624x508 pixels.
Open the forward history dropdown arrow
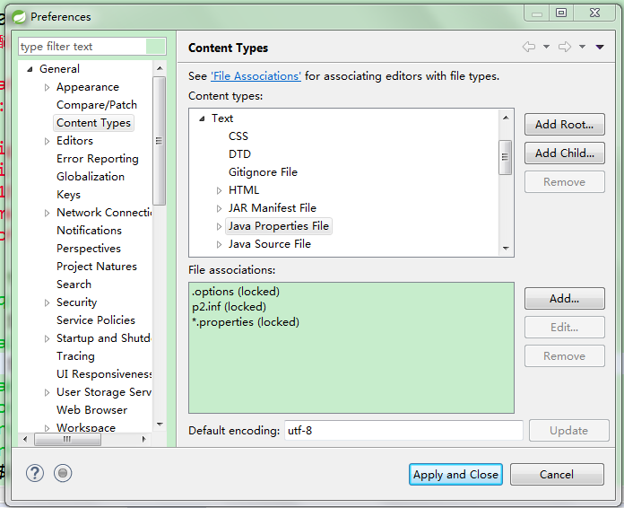pyautogui.click(x=582, y=47)
